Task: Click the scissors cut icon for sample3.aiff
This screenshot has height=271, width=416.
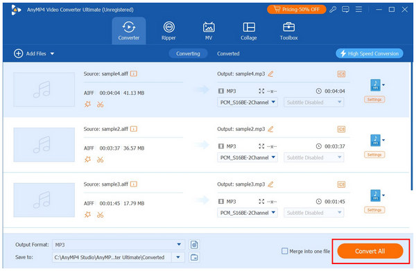Action: (100, 215)
